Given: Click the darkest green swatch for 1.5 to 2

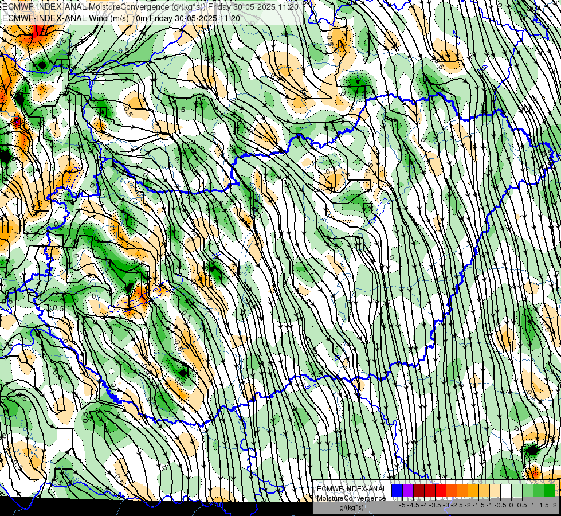Looking at the screenshot, I should pyautogui.click(x=550, y=491).
